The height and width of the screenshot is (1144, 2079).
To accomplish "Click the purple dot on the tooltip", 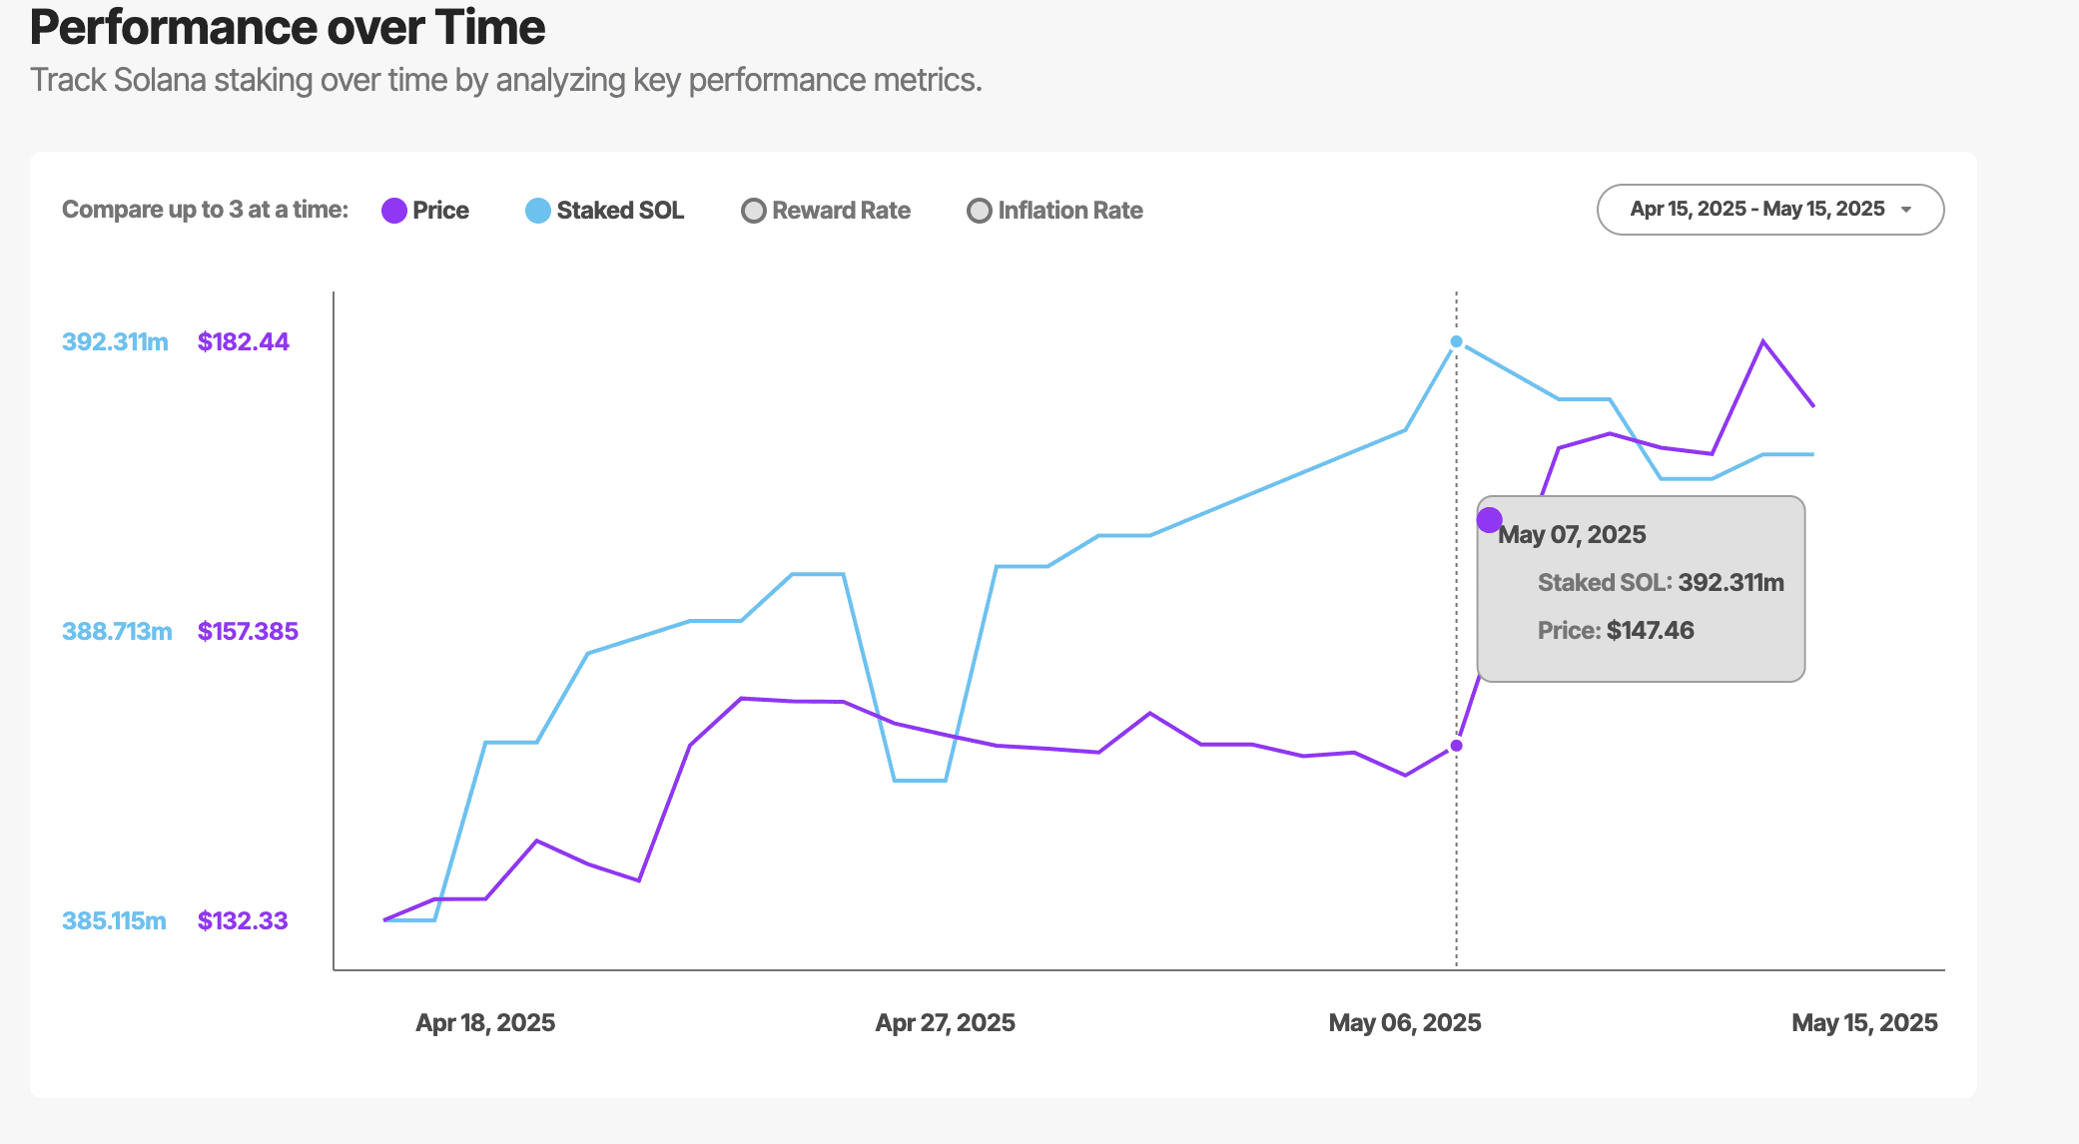I will [1490, 520].
